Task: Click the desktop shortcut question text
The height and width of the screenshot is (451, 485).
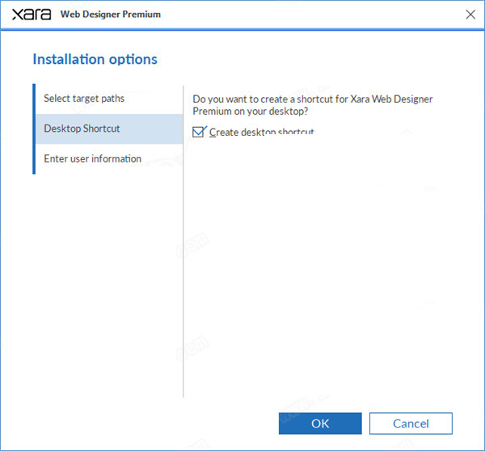Action: point(312,104)
